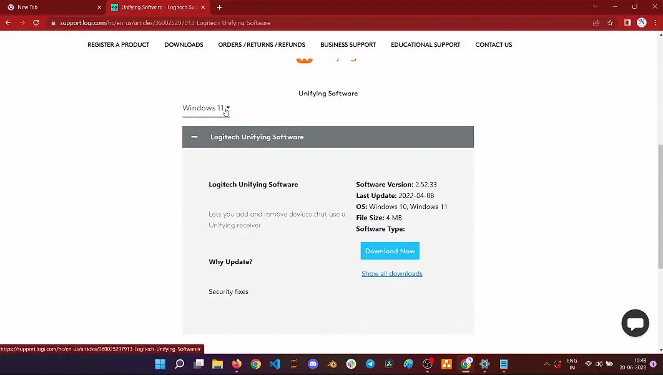Viewport: 663px width, 375px height.
Task: Collapse the Logitech Unifying Software panel
Action: [x=194, y=136]
